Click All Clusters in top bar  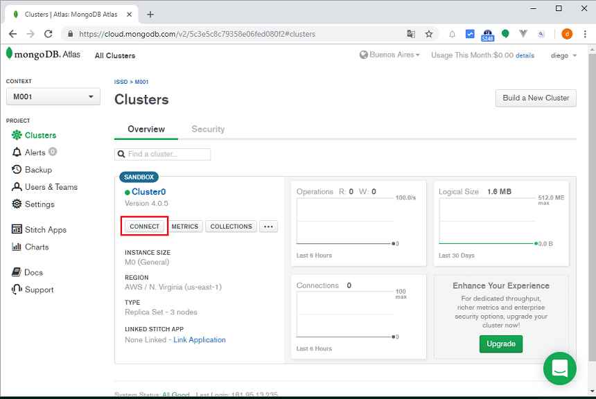point(115,55)
